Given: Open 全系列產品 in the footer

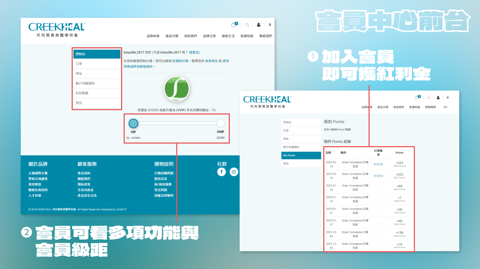Looking at the screenshot, I should click(x=85, y=190).
